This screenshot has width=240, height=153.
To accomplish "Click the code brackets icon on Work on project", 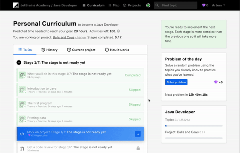I will click(x=22, y=134).
